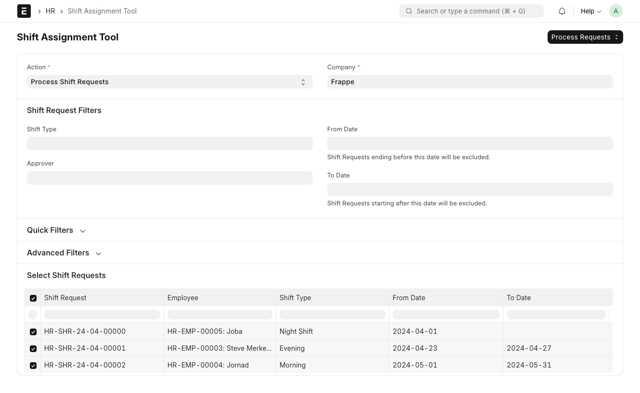Image resolution: width=640 pixels, height=393 pixels.
Task: Expand the Advanced Filters section
Action: [64, 253]
